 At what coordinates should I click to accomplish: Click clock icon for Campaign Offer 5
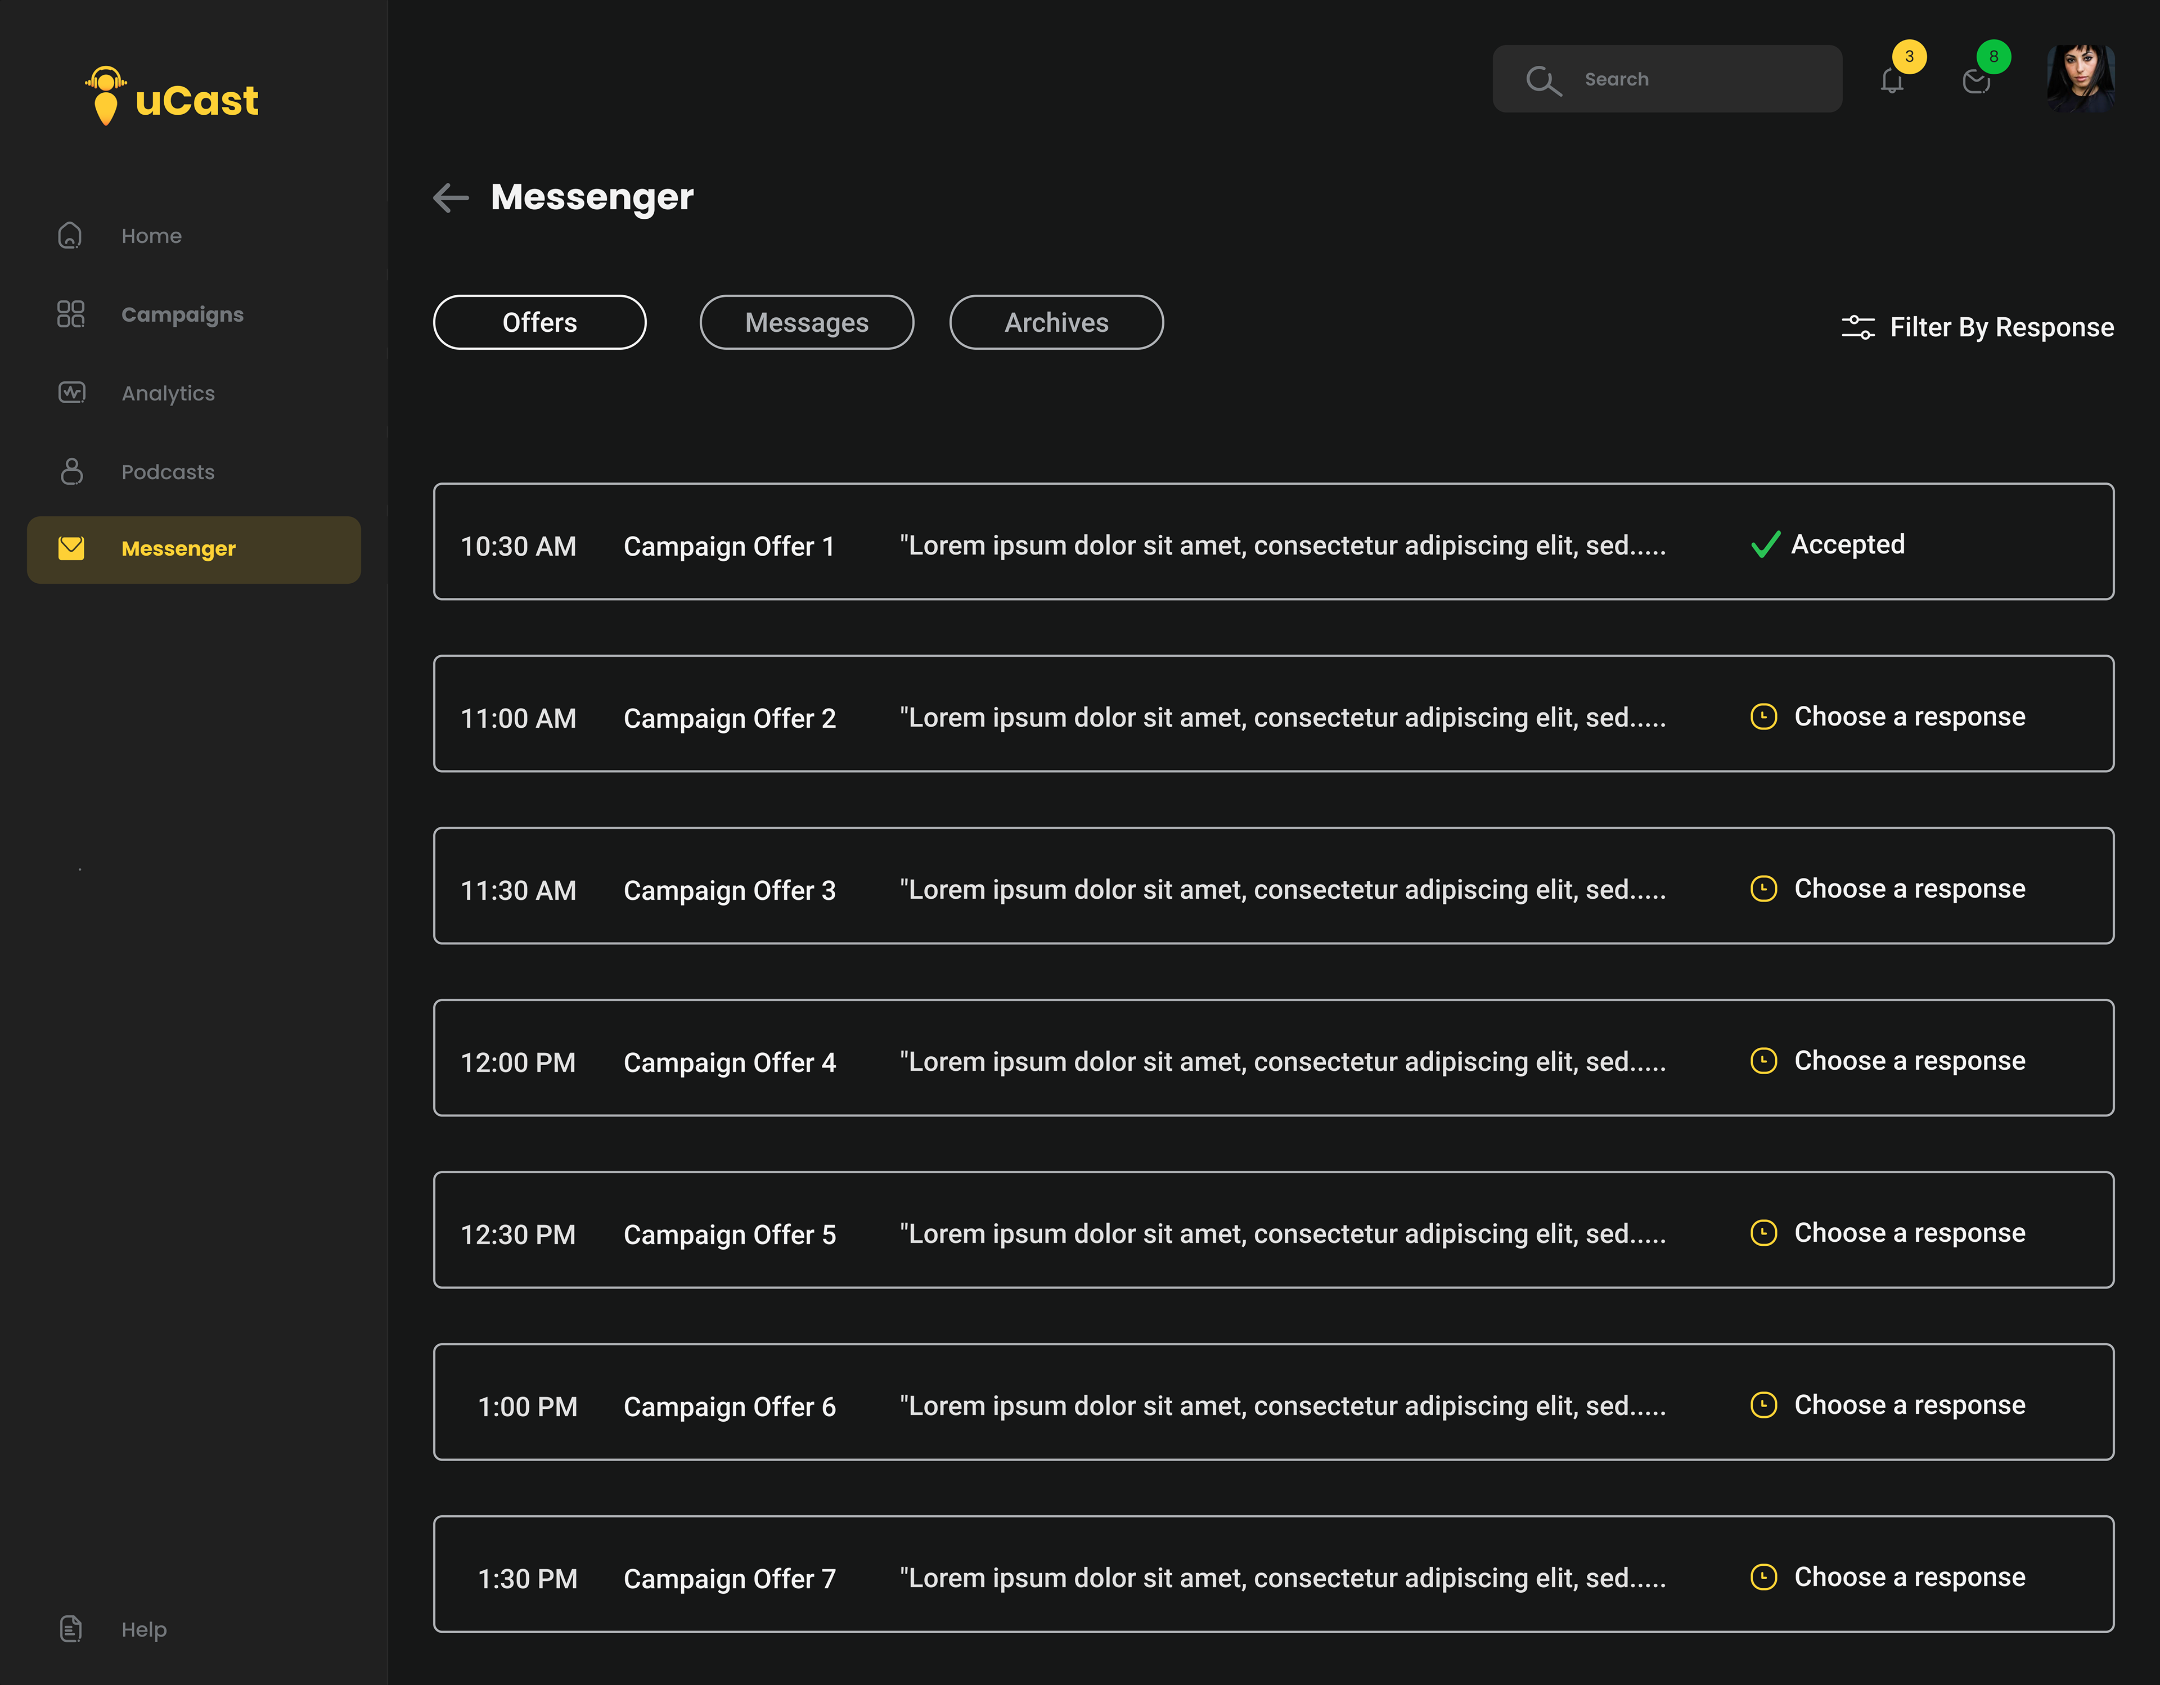coord(1763,1233)
